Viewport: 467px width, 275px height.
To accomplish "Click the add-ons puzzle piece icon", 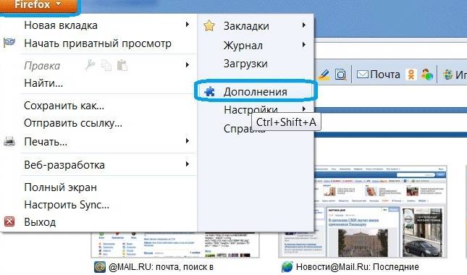I will tap(209, 91).
